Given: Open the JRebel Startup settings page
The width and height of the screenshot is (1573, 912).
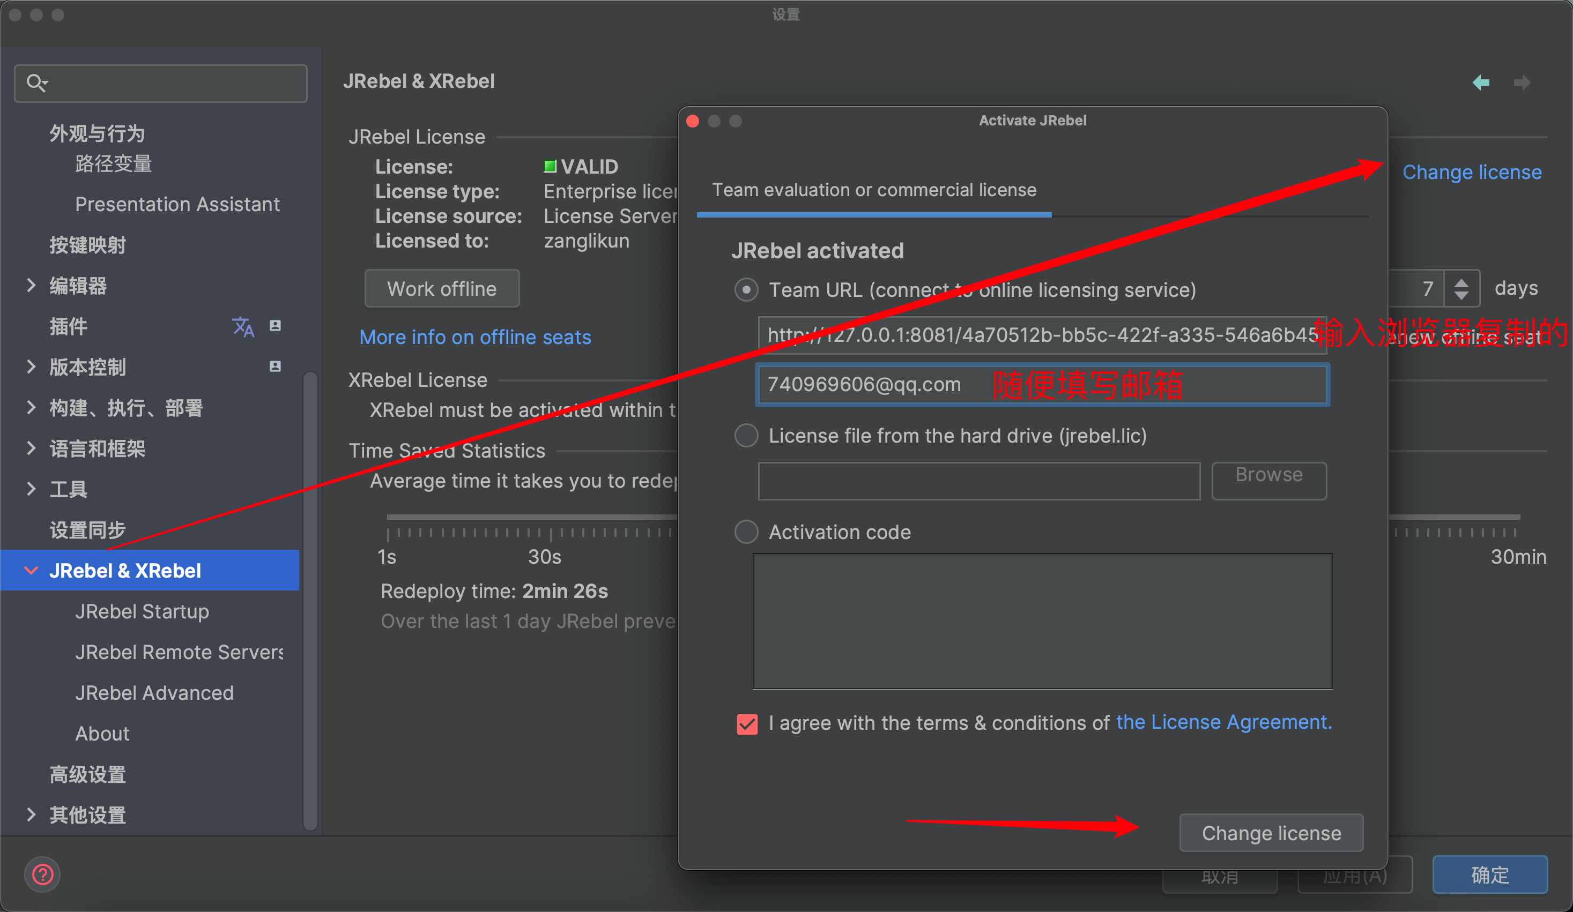Looking at the screenshot, I should pyautogui.click(x=142, y=611).
